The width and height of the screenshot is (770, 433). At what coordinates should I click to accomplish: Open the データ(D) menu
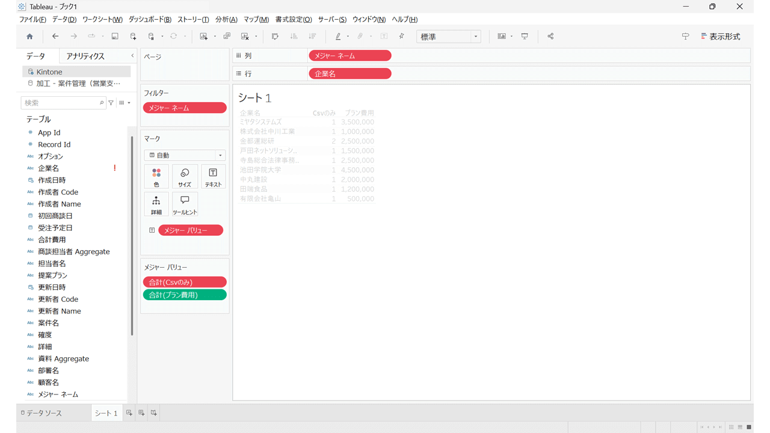click(x=64, y=19)
